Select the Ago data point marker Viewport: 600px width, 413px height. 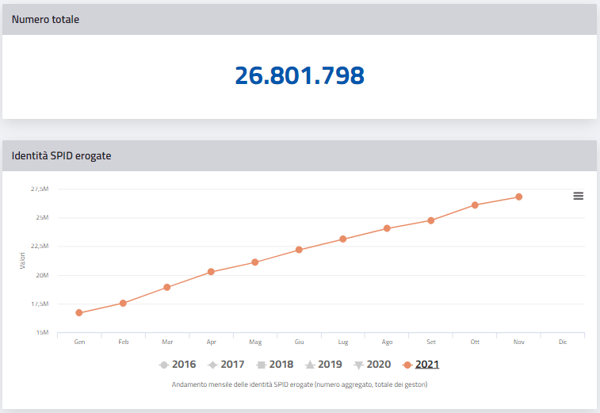387,228
